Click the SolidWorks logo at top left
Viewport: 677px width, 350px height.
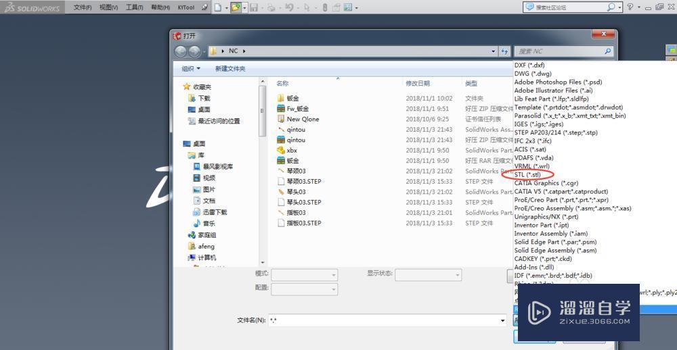point(32,7)
